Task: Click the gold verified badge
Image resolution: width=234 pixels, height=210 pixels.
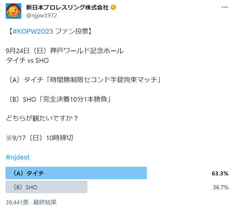Action: point(113,7)
